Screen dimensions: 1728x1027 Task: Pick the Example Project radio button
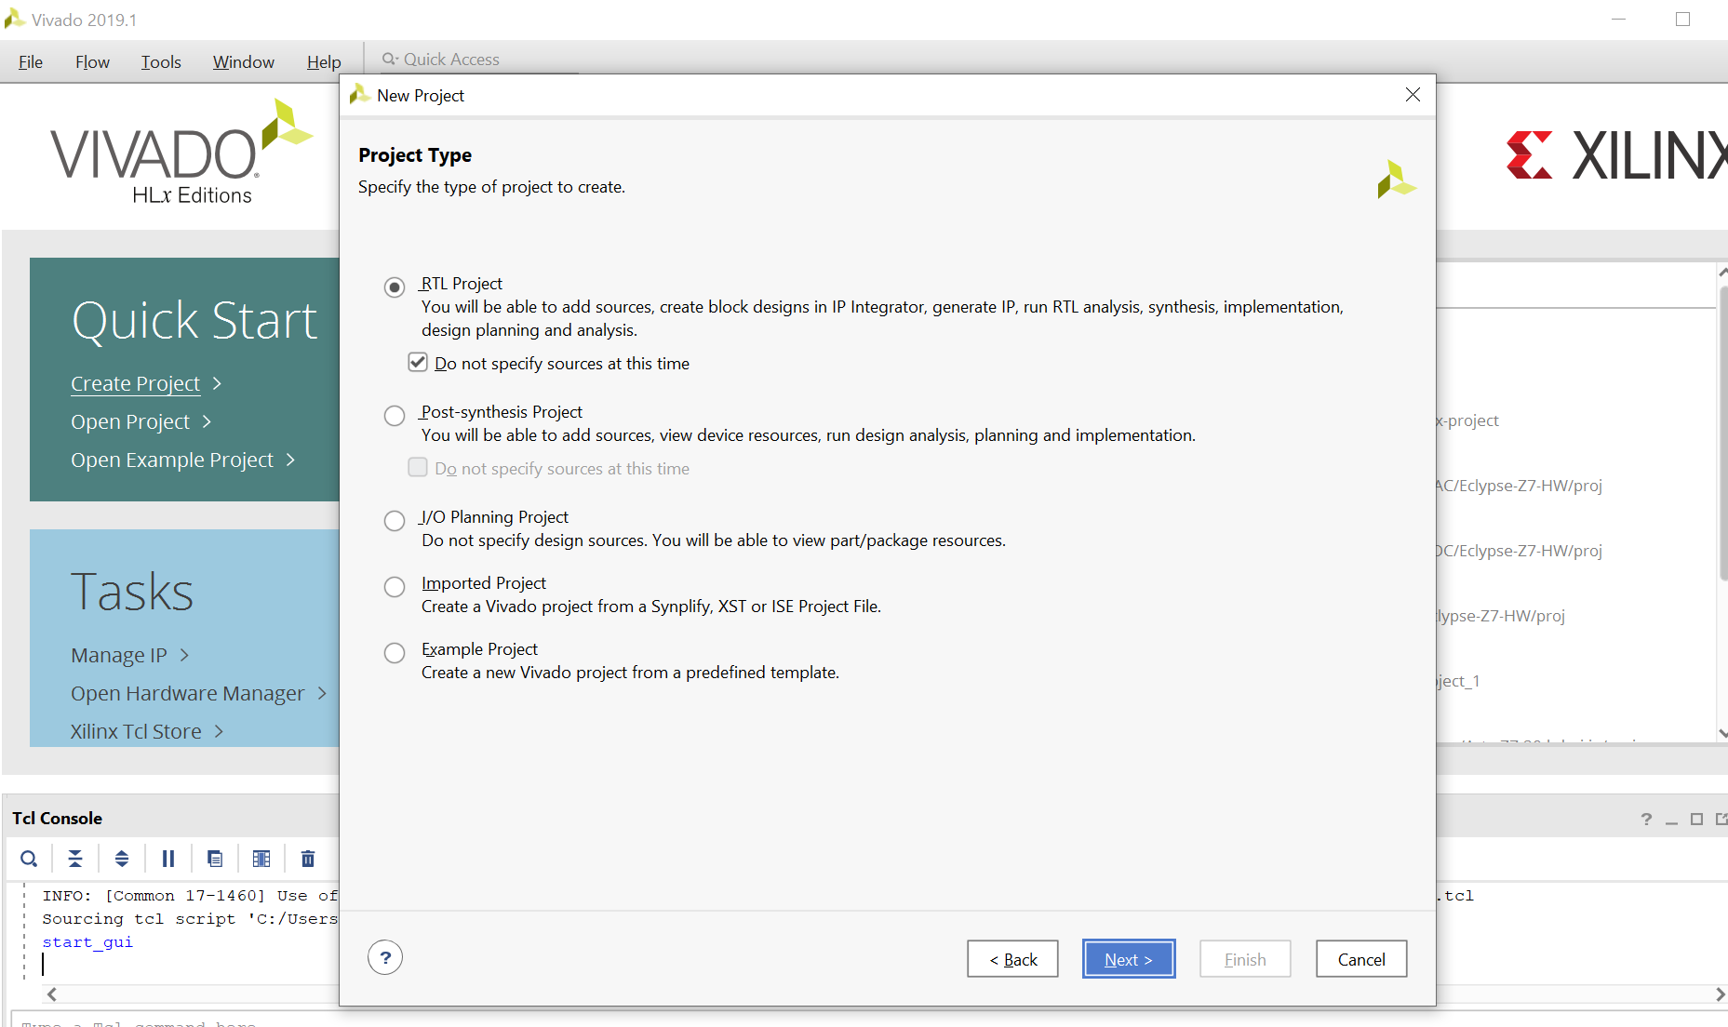point(395,652)
